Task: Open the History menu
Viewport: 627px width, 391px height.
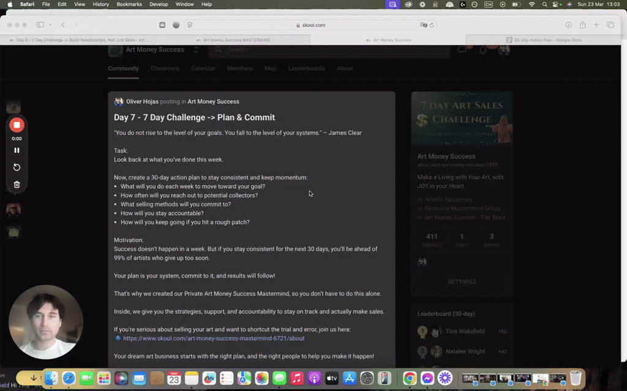Action: (x=101, y=4)
